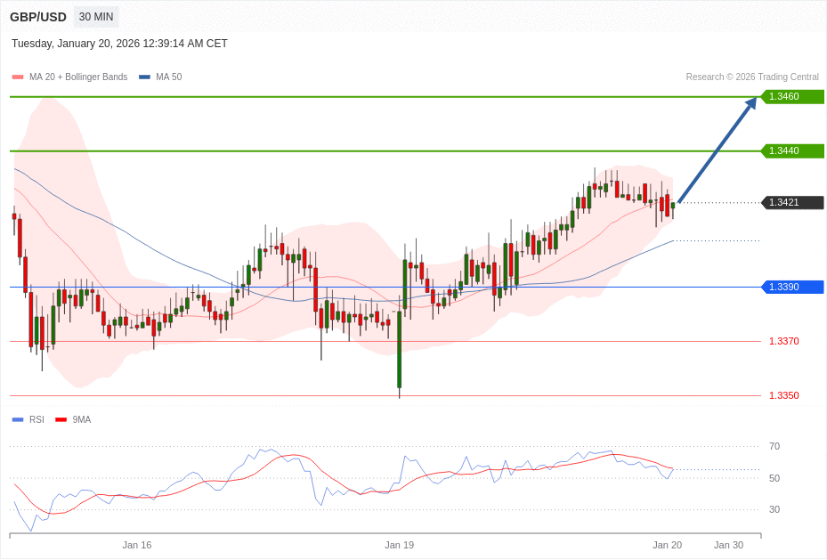This screenshot has width=827, height=560.
Task: Click the timestamp text below the title
Action: point(118,43)
